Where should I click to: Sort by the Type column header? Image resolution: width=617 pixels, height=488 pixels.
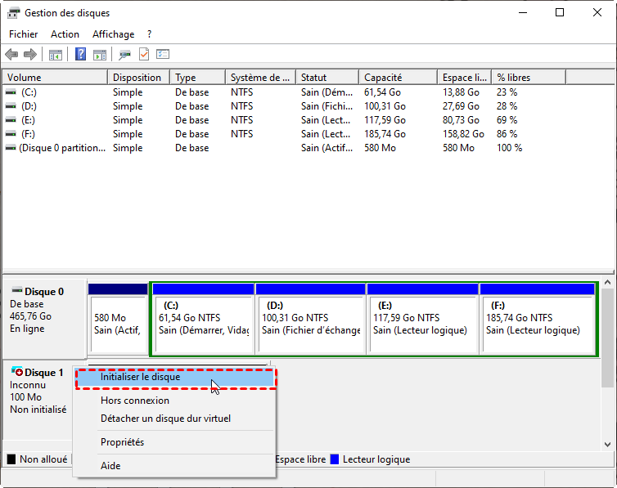(x=198, y=78)
